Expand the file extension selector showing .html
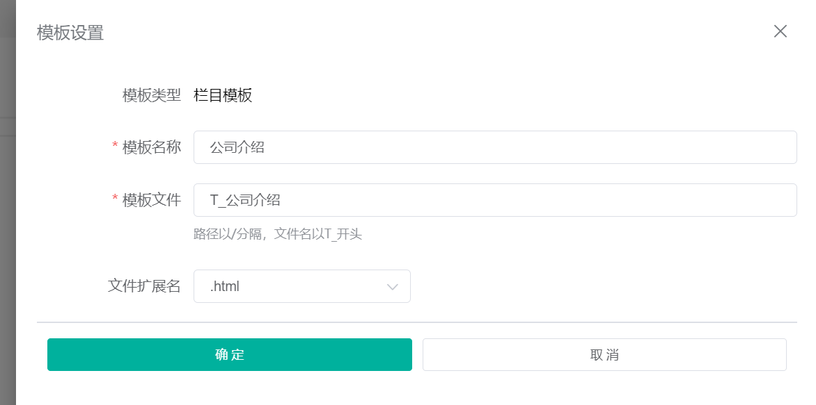The image size is (816, 405). coord(301,286)
